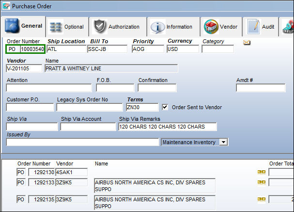Click the envelope email icon beside Category
The width and height of the screenshot is (294, 212).
[x=247, y=43]
